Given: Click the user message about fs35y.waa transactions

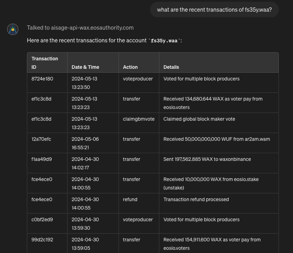Looking at the screenshot, I should (x=214, y=10).
